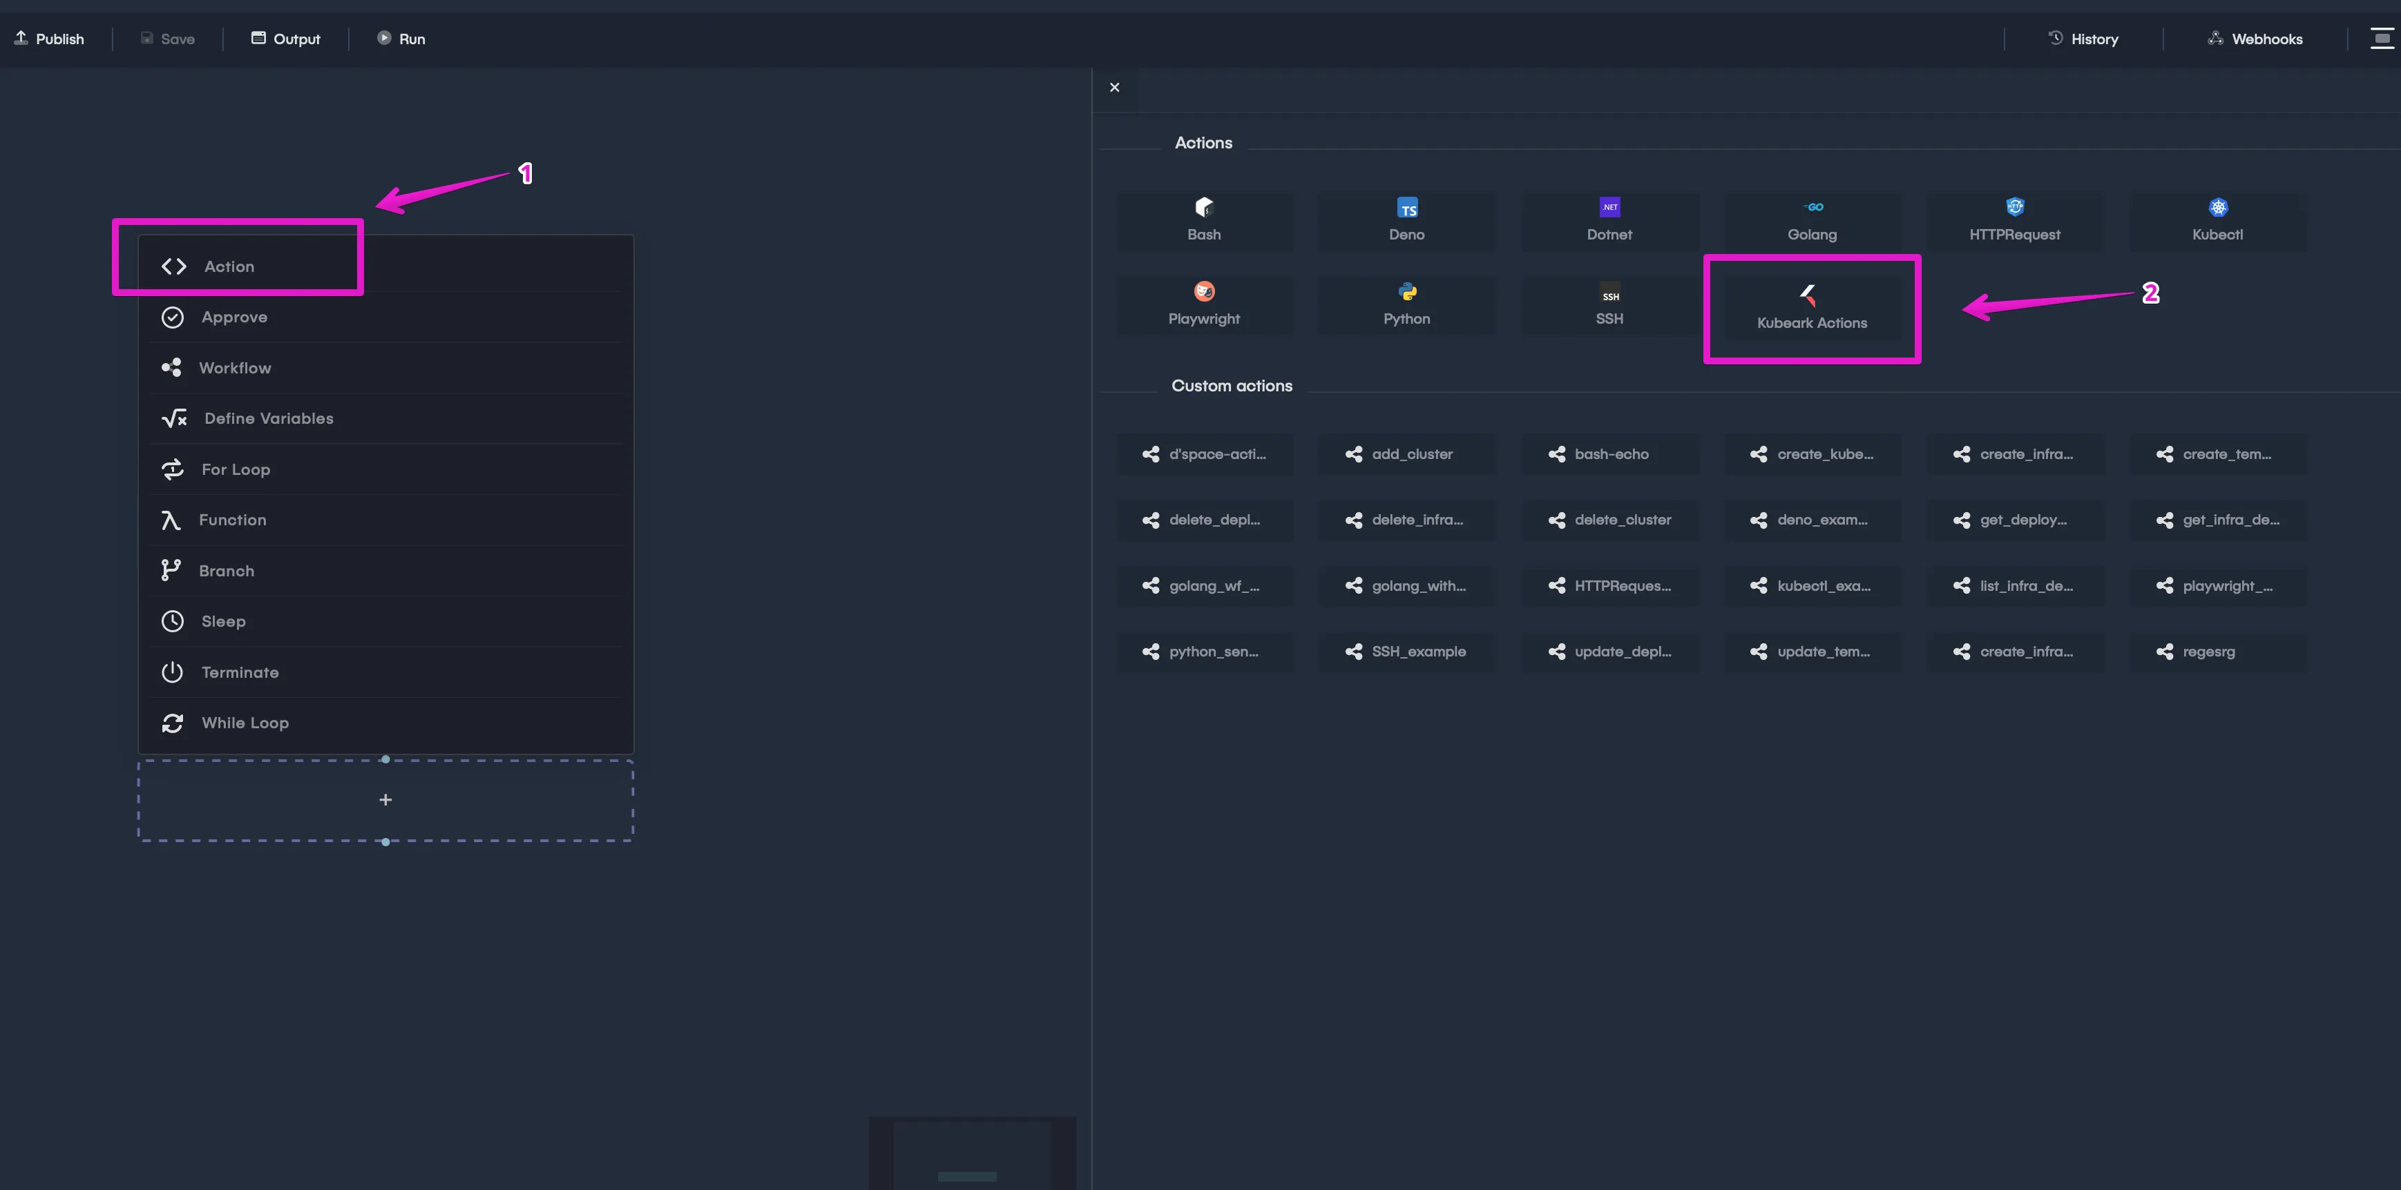Choose the regesrg custom action

(2217, 652)
